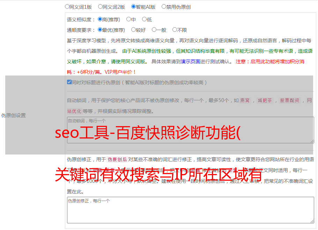Screen dimensions: 318x230
Task: Click the 伪原创设置 label
Action: (14, 115)
